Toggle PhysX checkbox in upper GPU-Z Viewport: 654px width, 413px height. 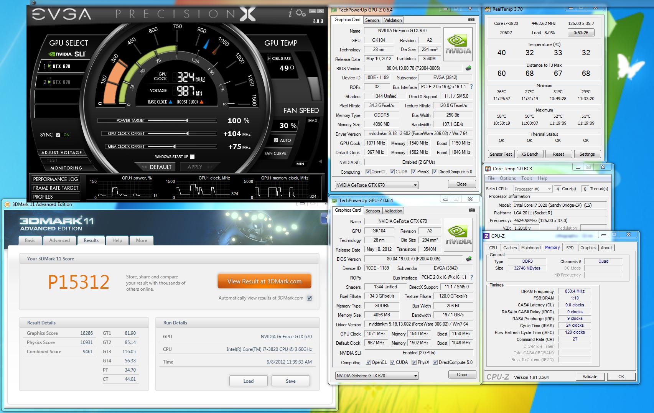[x=414, y=172]
